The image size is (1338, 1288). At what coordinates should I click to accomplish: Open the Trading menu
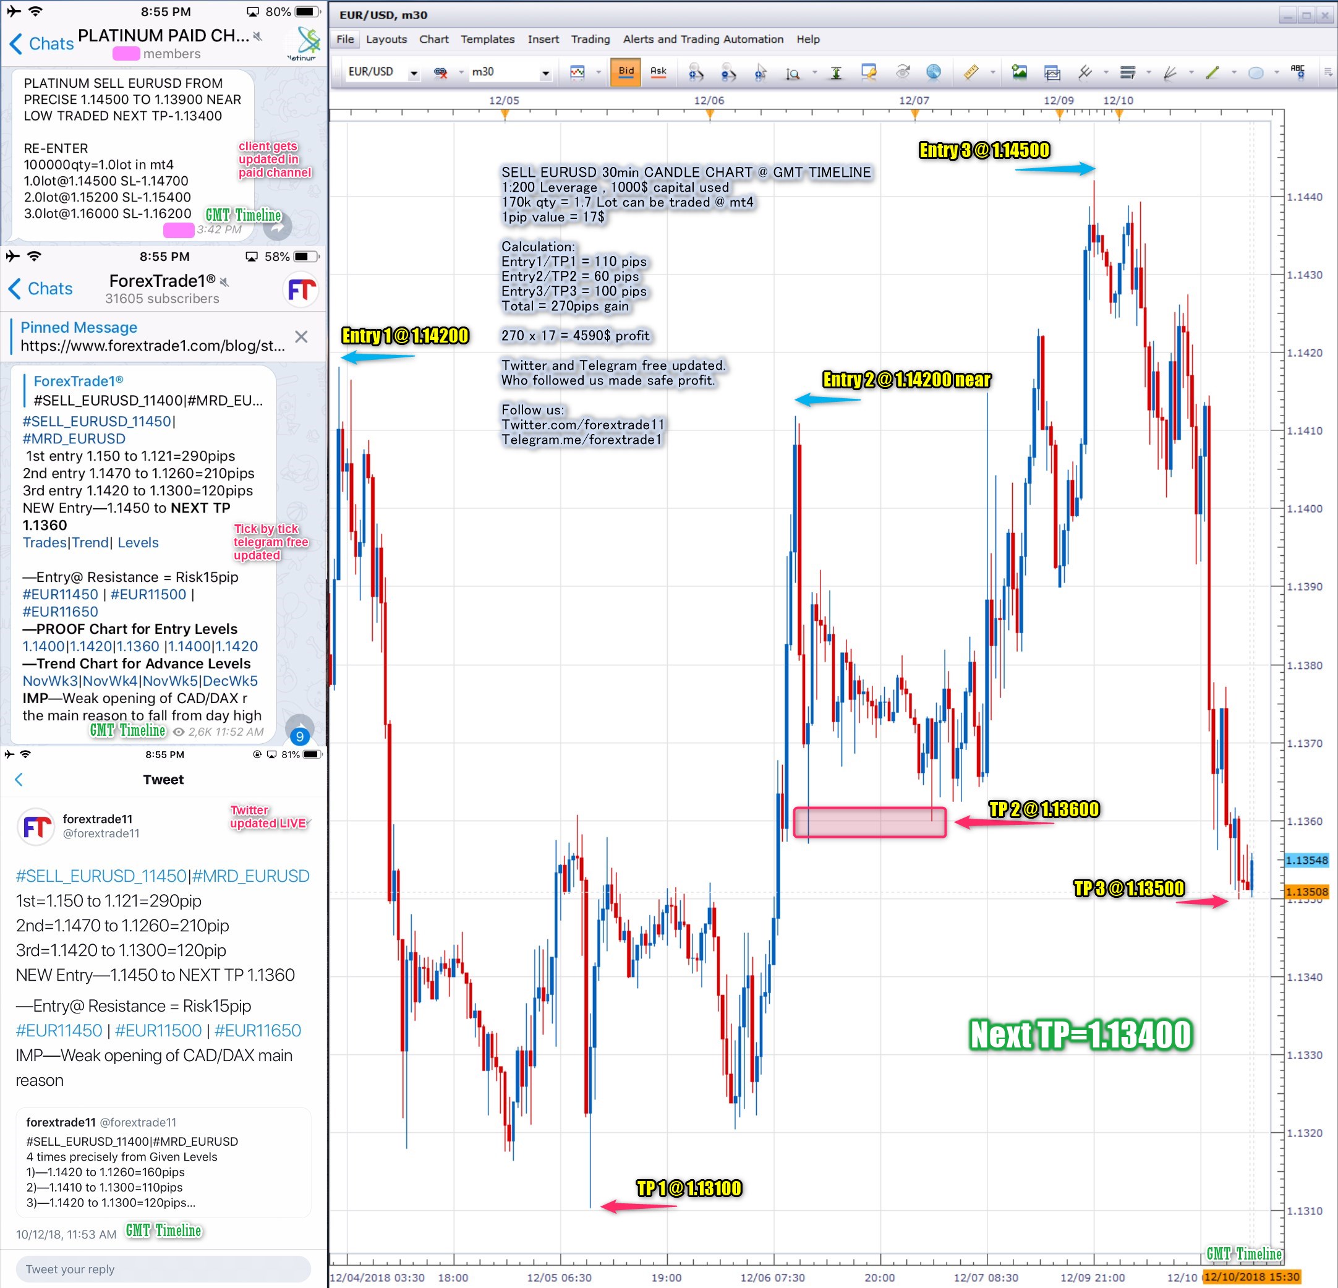pyautogui.click(x=590, y=40)
